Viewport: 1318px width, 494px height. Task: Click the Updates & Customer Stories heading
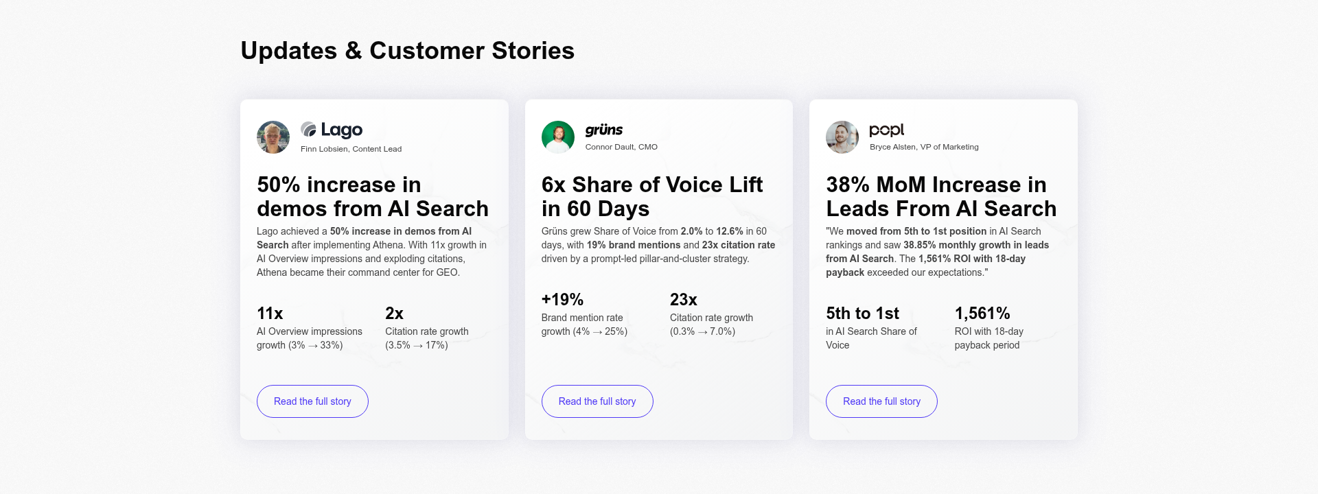[407, 50]
